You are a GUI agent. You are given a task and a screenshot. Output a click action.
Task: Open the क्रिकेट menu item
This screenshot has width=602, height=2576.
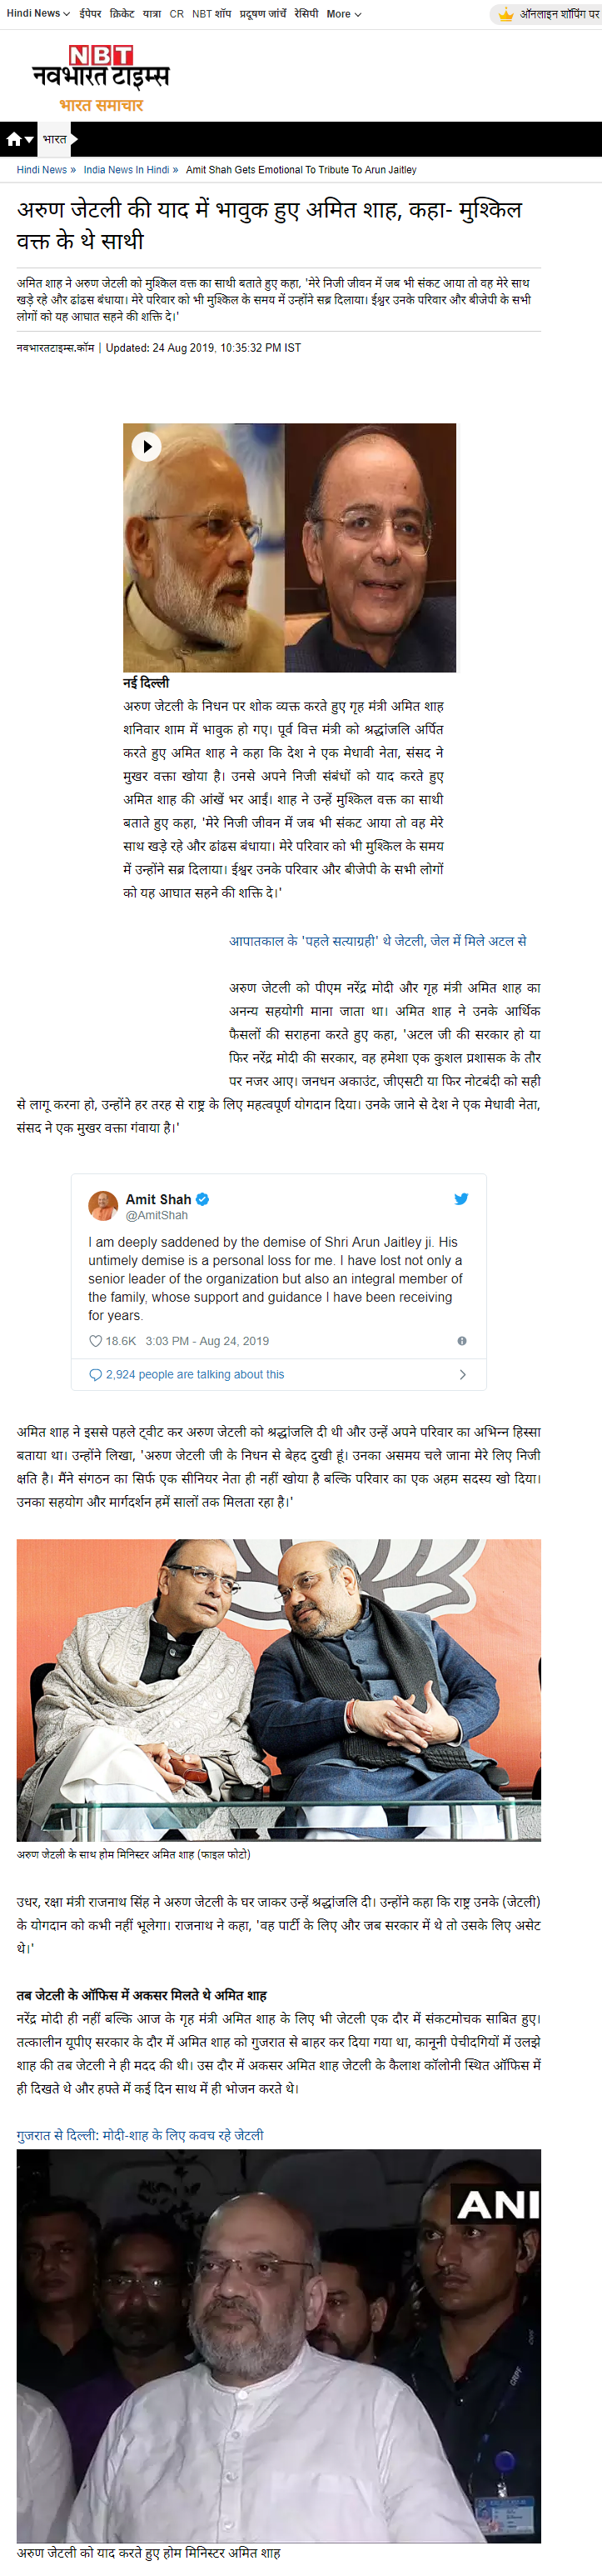122,14
